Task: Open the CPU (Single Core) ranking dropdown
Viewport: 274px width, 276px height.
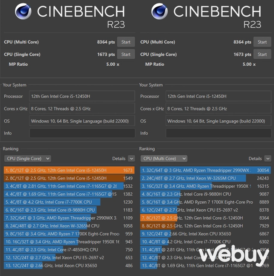Action: click(27, 158)
